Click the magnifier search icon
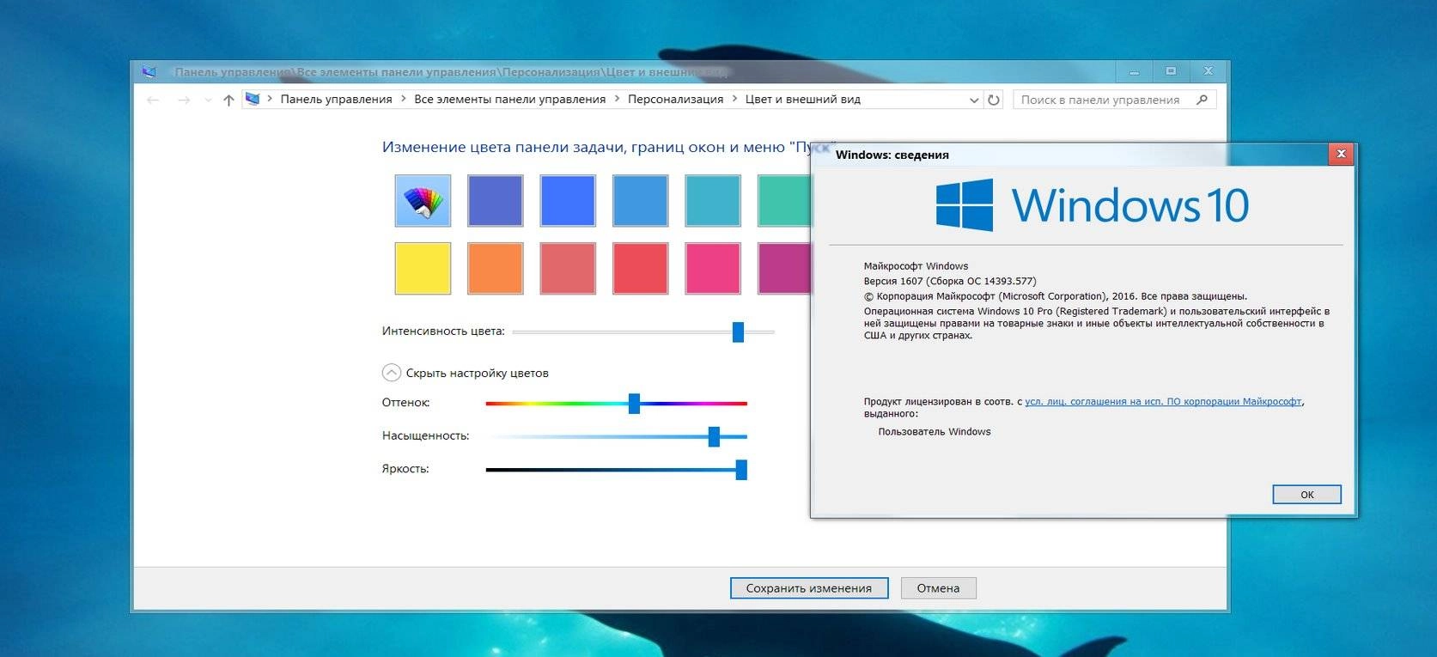Screen dimensions: 1437x657 [1202, 100]
